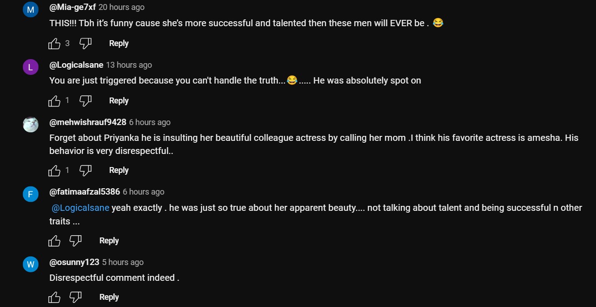Dislike the comment by @fatimaafzal5386

[75, 241]
